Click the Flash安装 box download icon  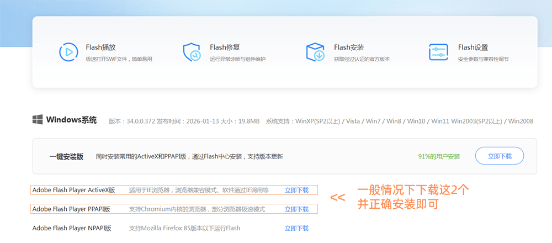(315, 52)
